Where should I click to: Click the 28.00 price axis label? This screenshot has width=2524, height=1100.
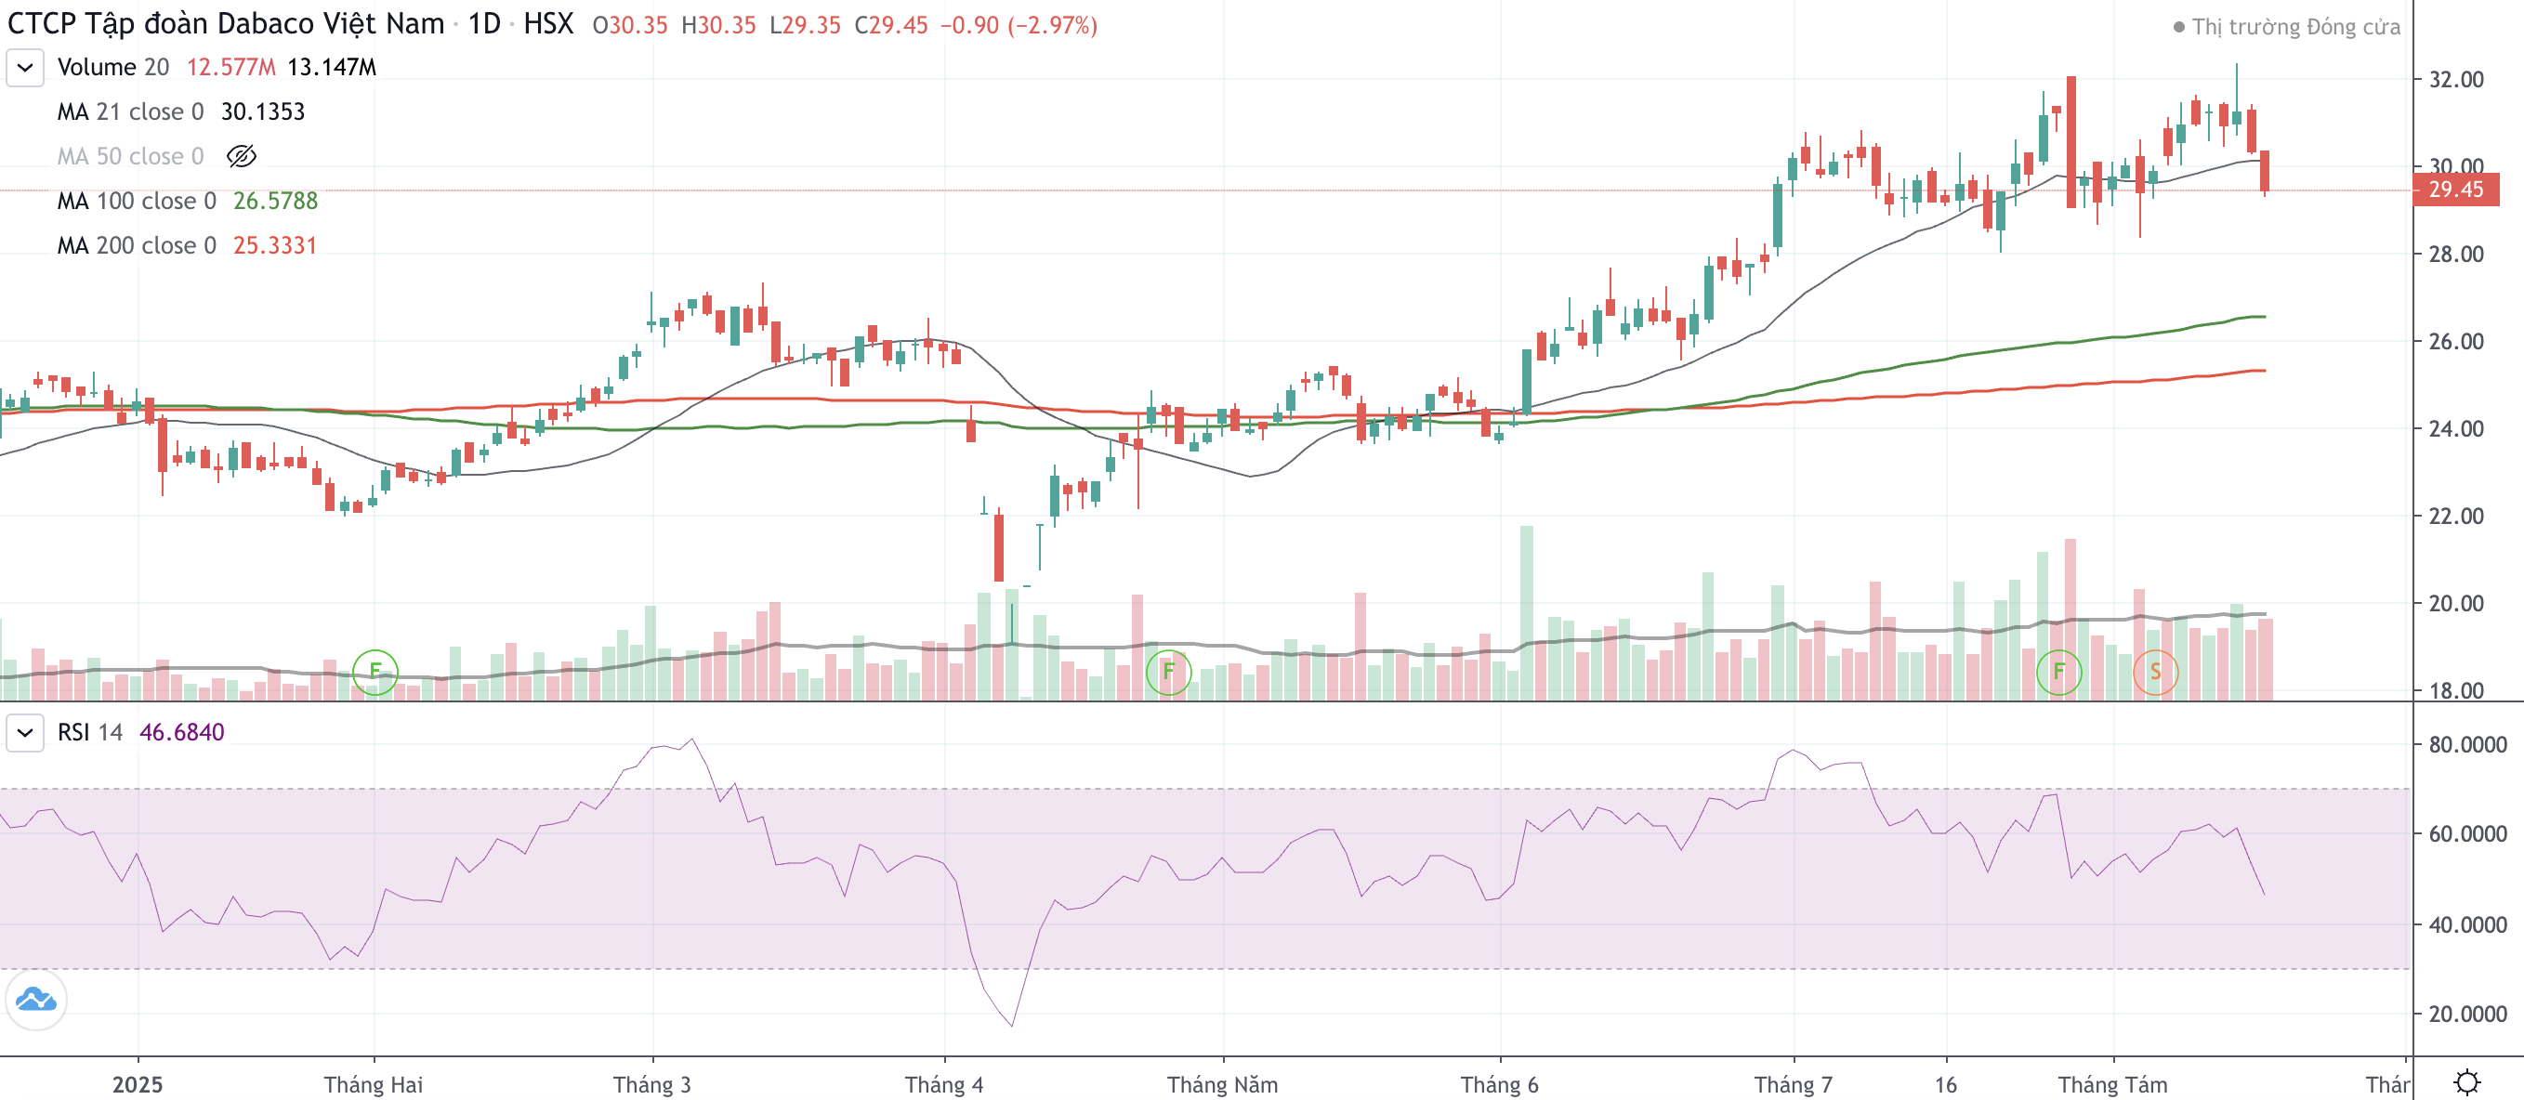[2455, 255]
